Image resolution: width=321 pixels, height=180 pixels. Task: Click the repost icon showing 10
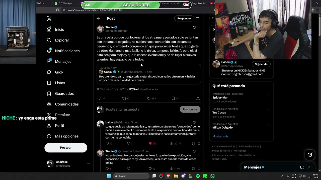[124, 98]
